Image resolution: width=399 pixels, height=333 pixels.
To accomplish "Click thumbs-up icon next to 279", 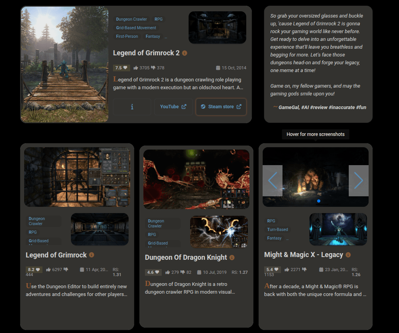I will click(x=168, y=272).
